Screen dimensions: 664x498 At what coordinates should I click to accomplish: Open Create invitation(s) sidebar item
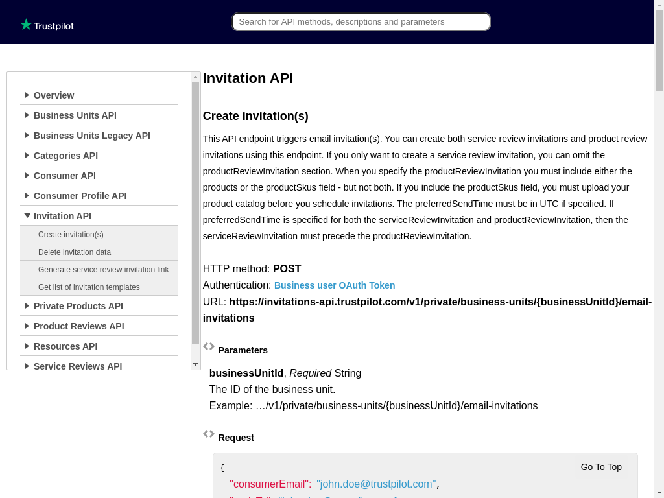71,235
